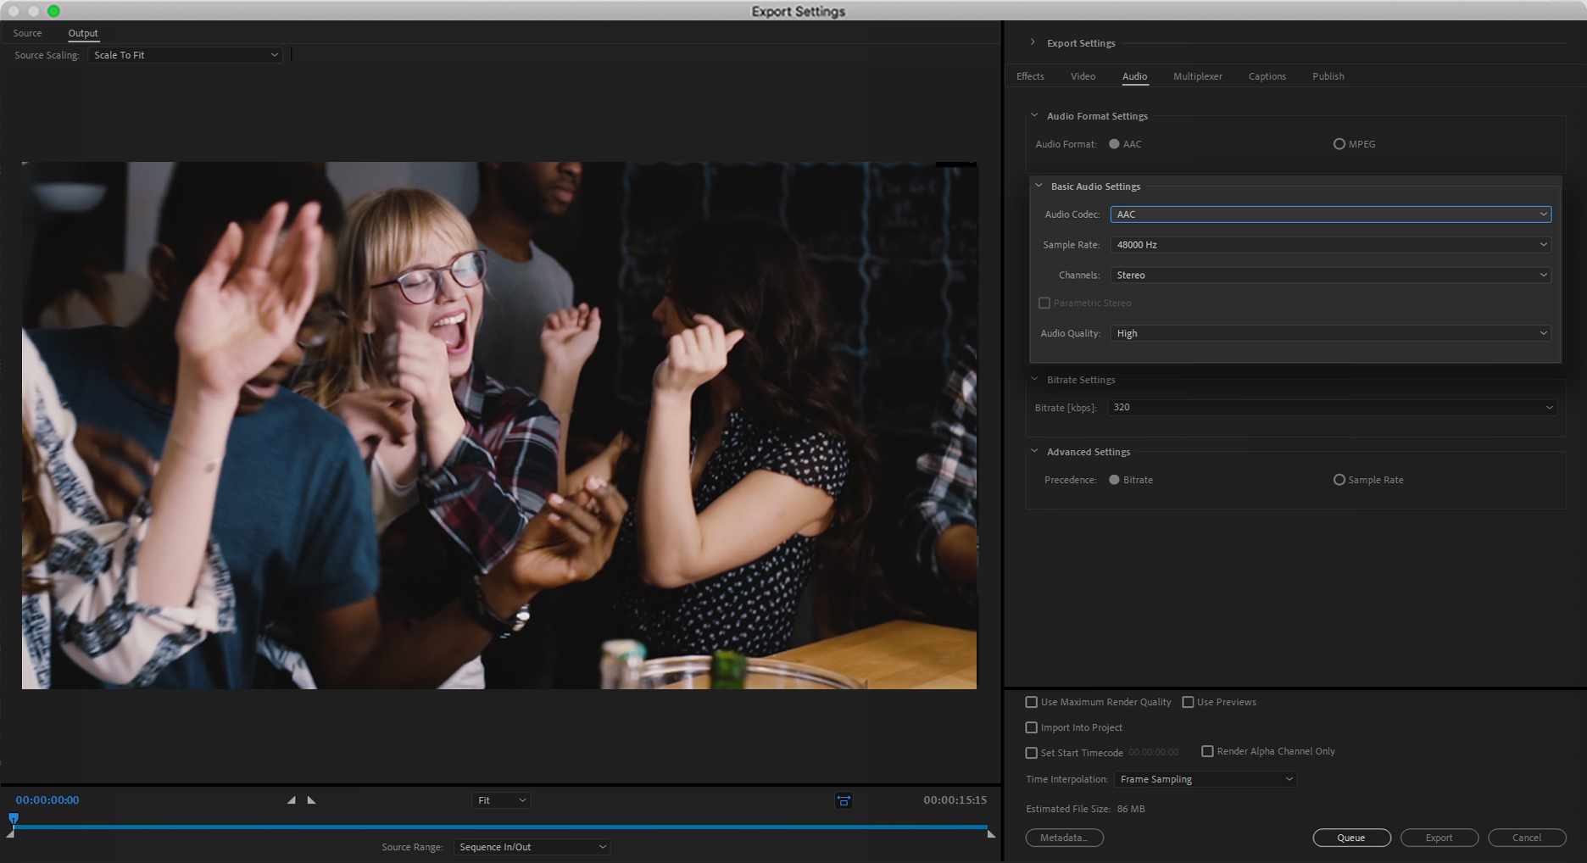Click the Set In Point triangle icon
This screenshot has height=863, width=1587.
click(292, 800)
